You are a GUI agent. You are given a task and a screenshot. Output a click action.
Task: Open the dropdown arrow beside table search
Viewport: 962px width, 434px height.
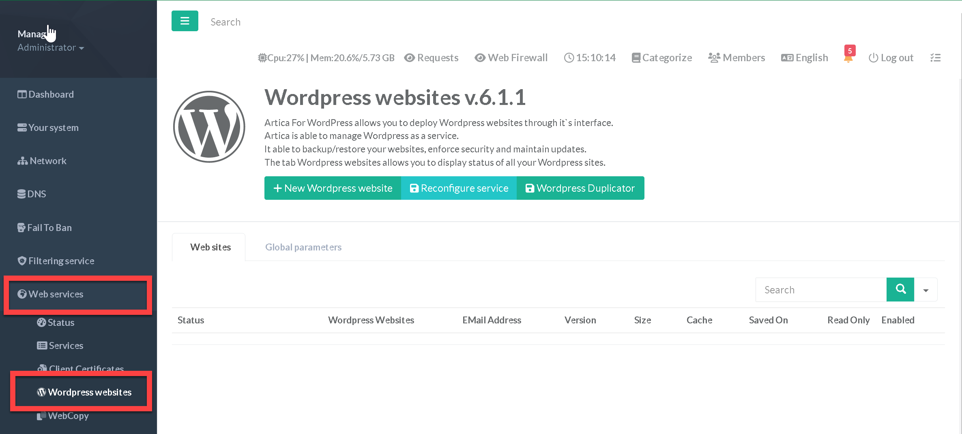point(926,290)
